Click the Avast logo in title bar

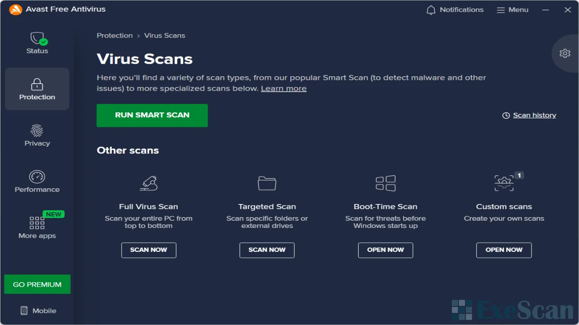(15, 9)
